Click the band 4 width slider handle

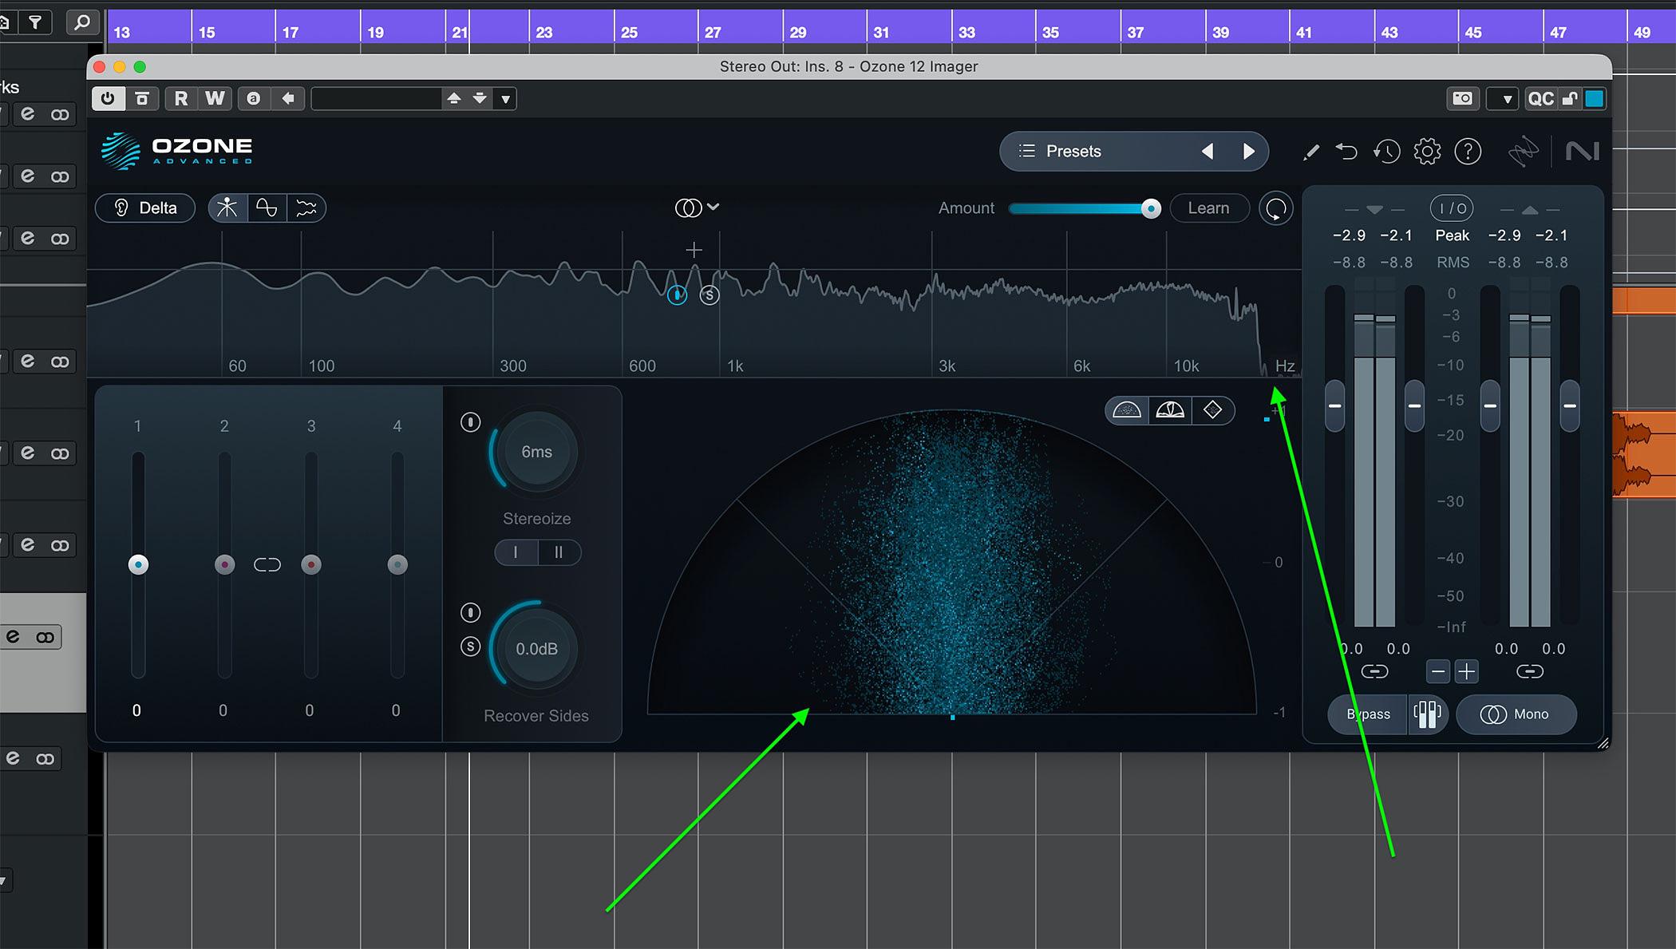click(397, 565)
